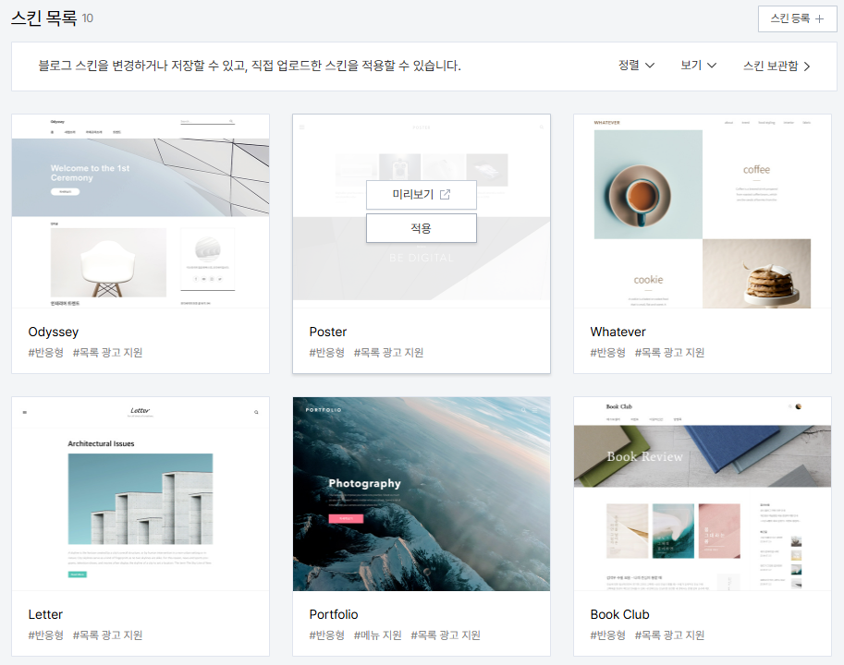This screenshot has width=844, height=665.
Task: Click the Odyssey skin title
Action: click(x=54, y=332)
